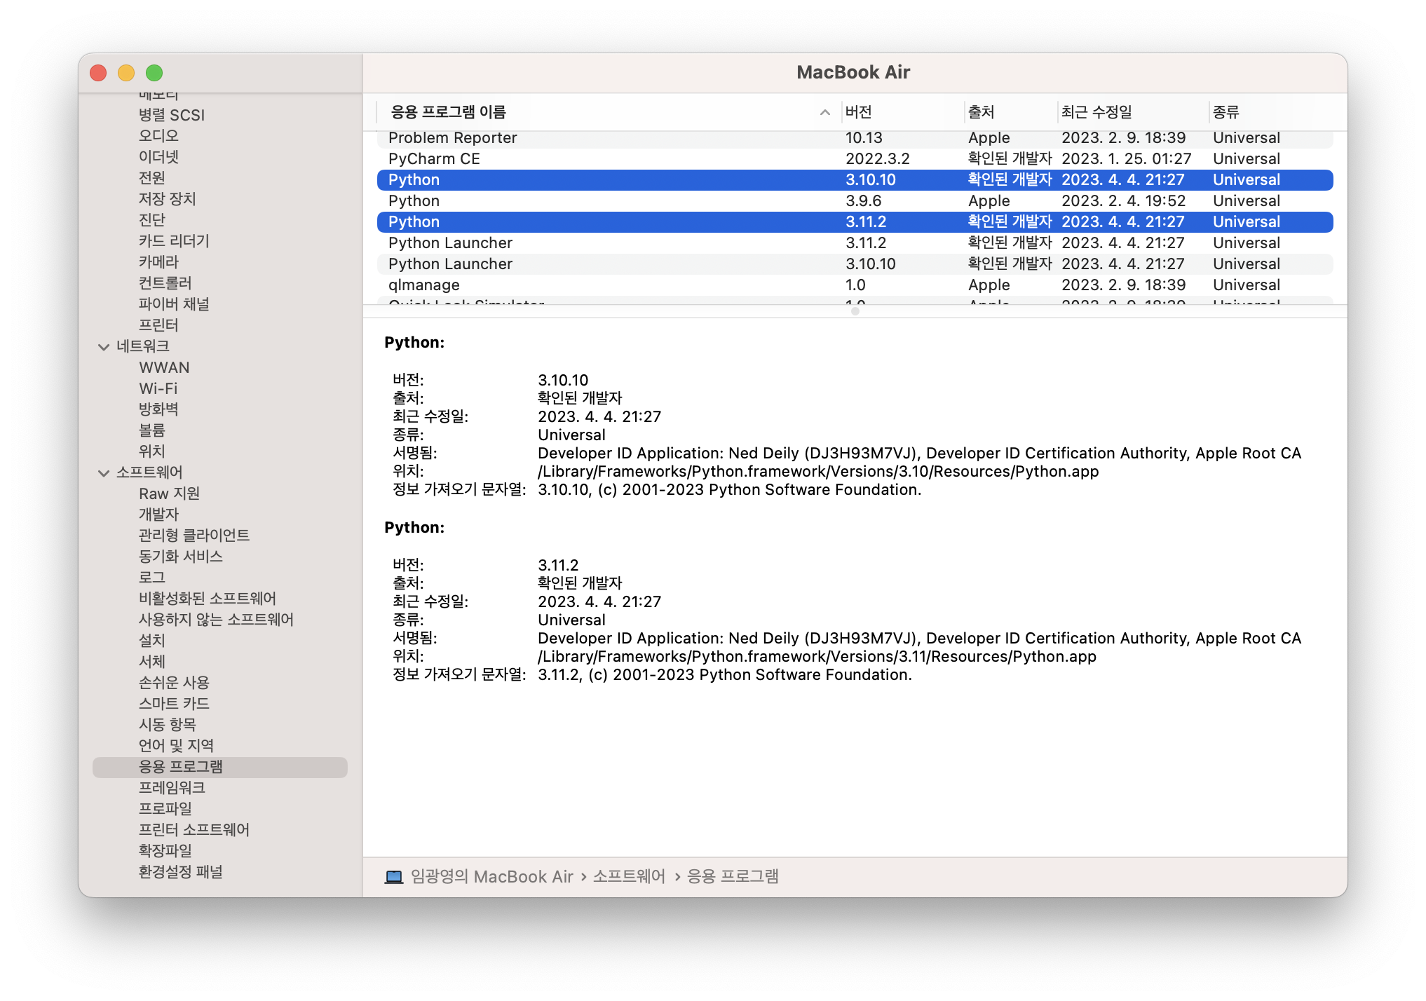Viewport: 1426px width, 1001px height.
Task: Click the green full-screen window button
Action: (154, 73)
